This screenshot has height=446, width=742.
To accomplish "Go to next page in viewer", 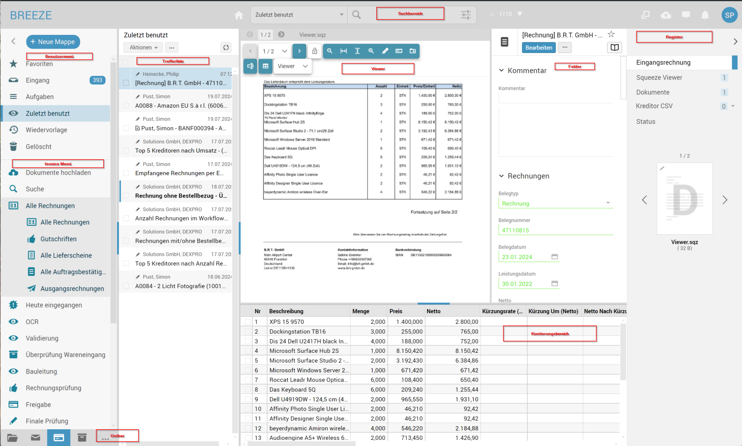I will pos(299,51).
